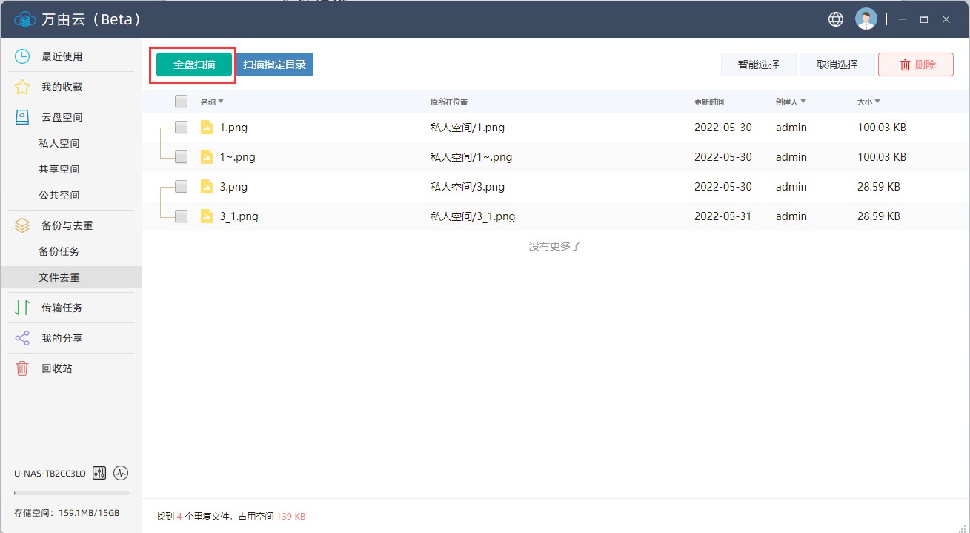Click the 智能选择 button
The image size is (970, 533).
[x=758, y=64]
